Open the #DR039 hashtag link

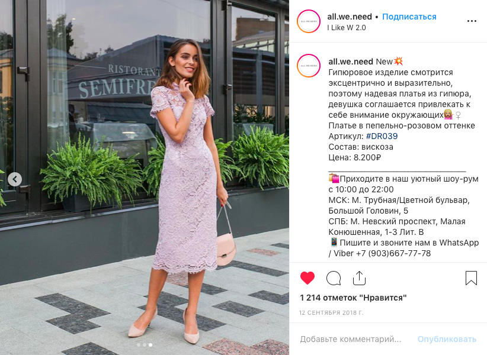[382, 136]
